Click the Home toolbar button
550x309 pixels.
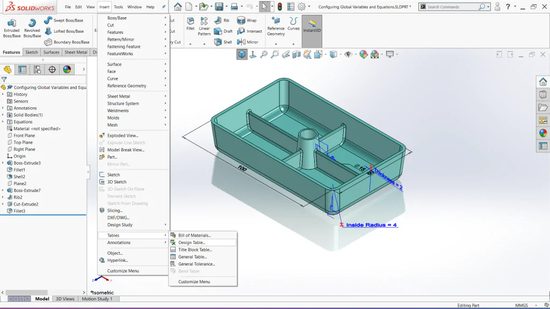178,6
